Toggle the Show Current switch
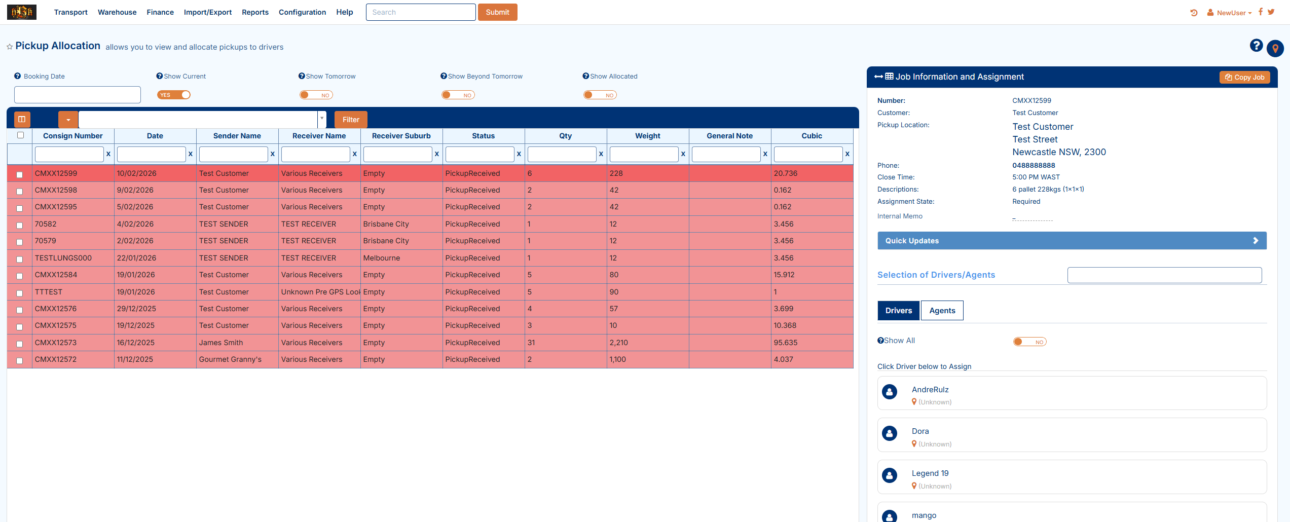This screenshot has height=522, width=1290. 174,95
